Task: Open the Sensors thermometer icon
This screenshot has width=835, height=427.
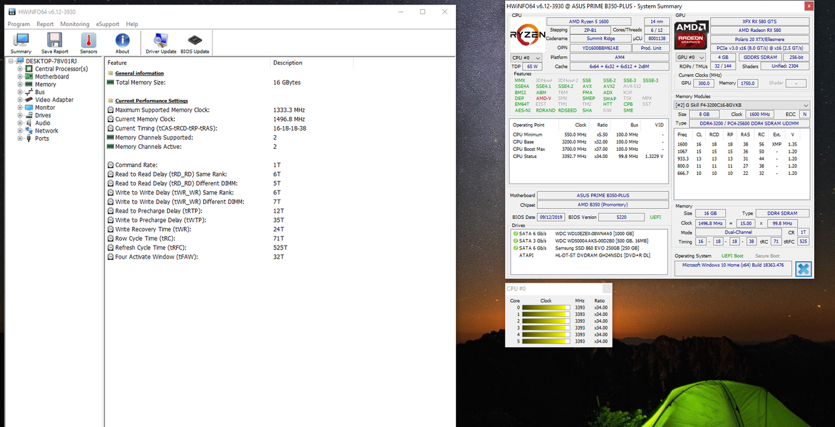Action: click(89, 43)
